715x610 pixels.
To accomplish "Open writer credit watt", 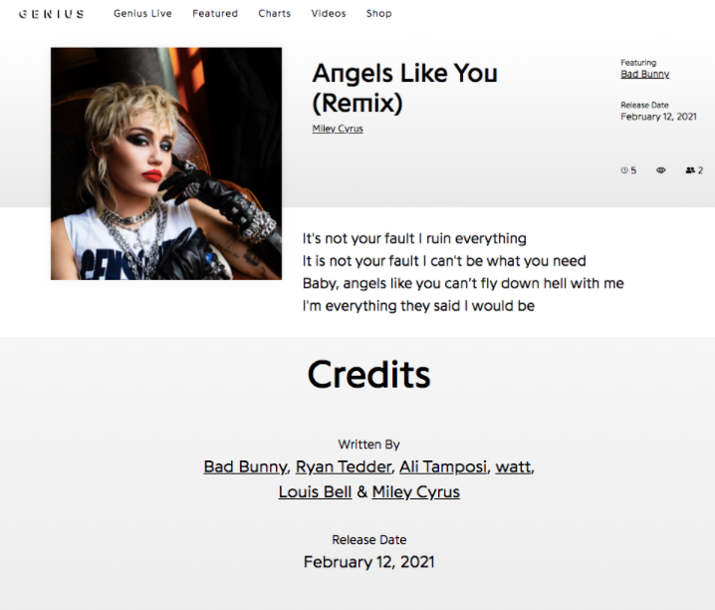I will [x=514, y=466].
